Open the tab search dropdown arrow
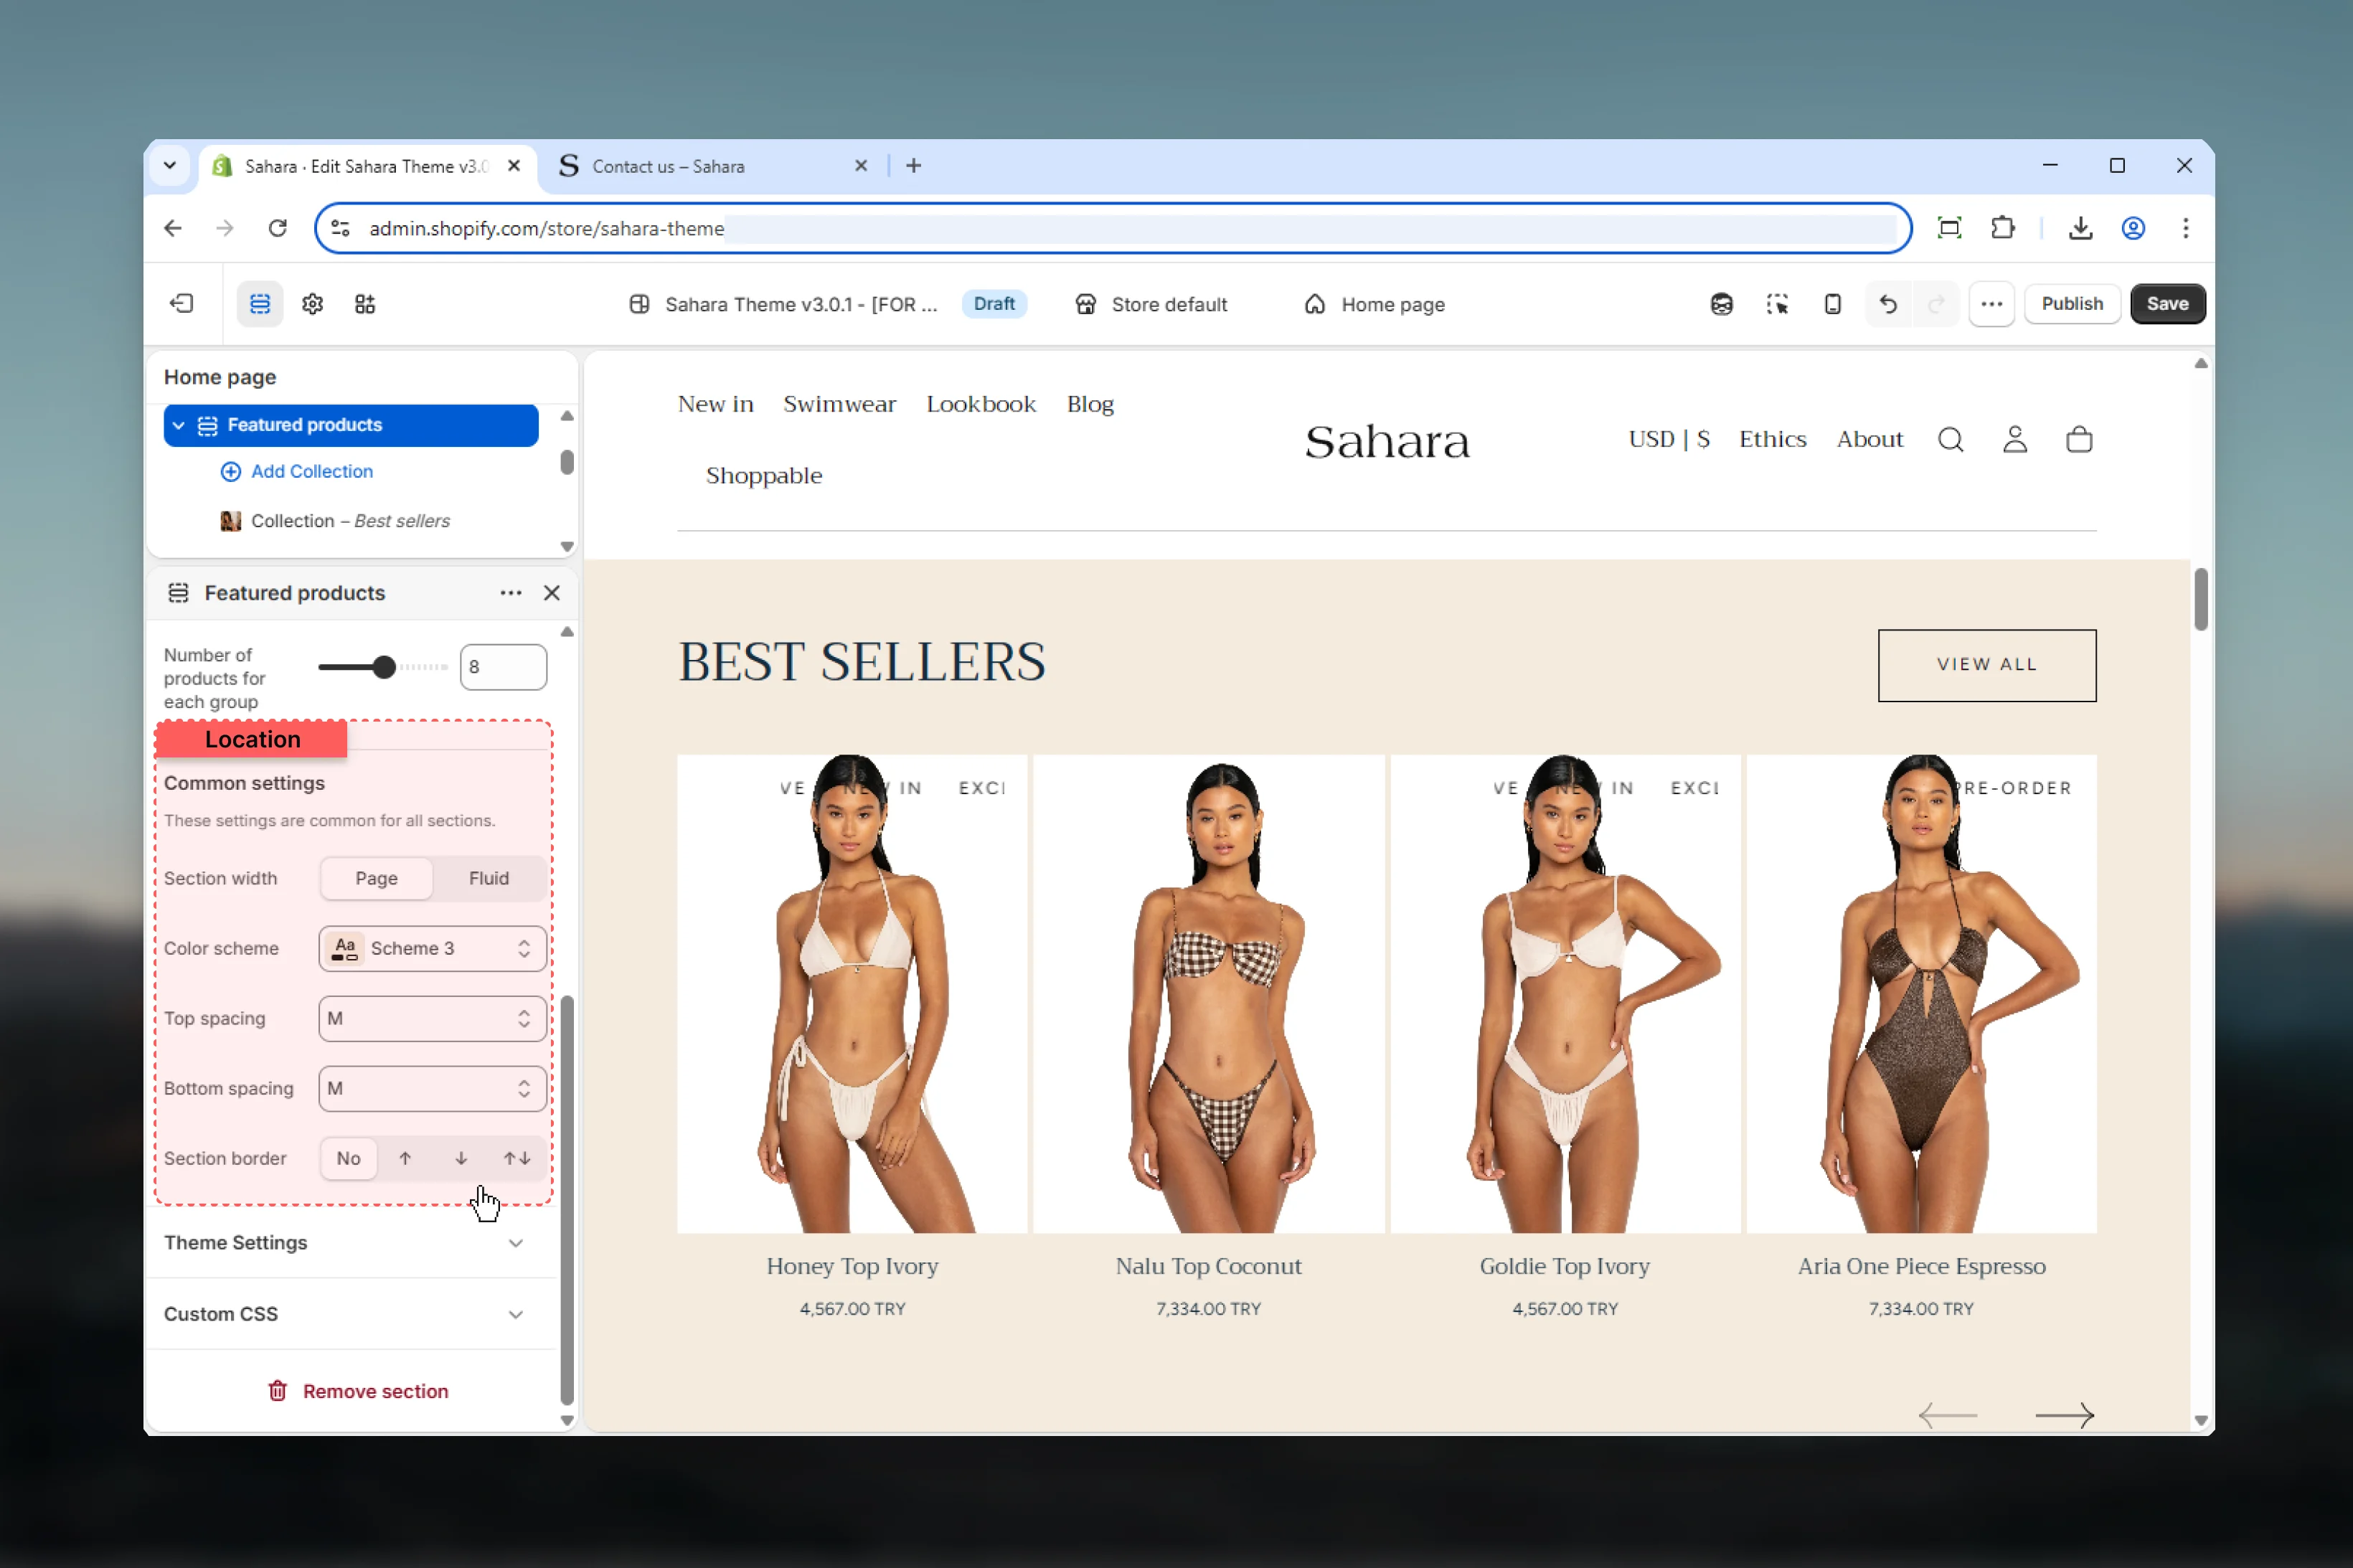This screenshot has width=2353, height=1568. pos(170,166)
